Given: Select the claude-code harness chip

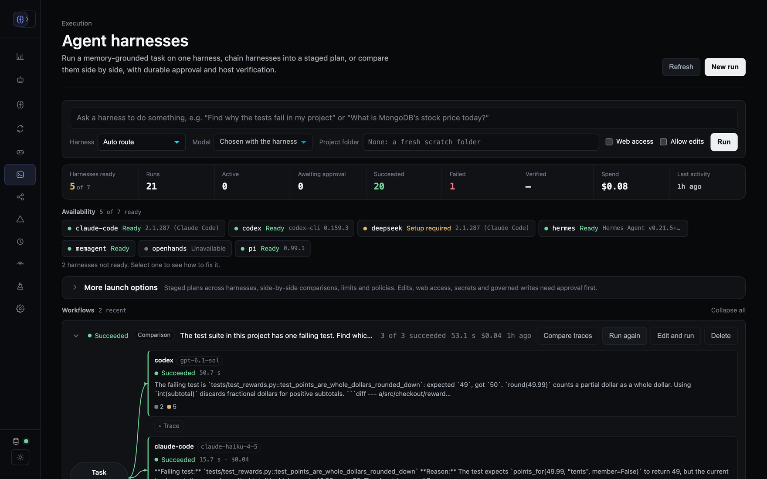Looking at the screenshot, I should click(143, 228).
